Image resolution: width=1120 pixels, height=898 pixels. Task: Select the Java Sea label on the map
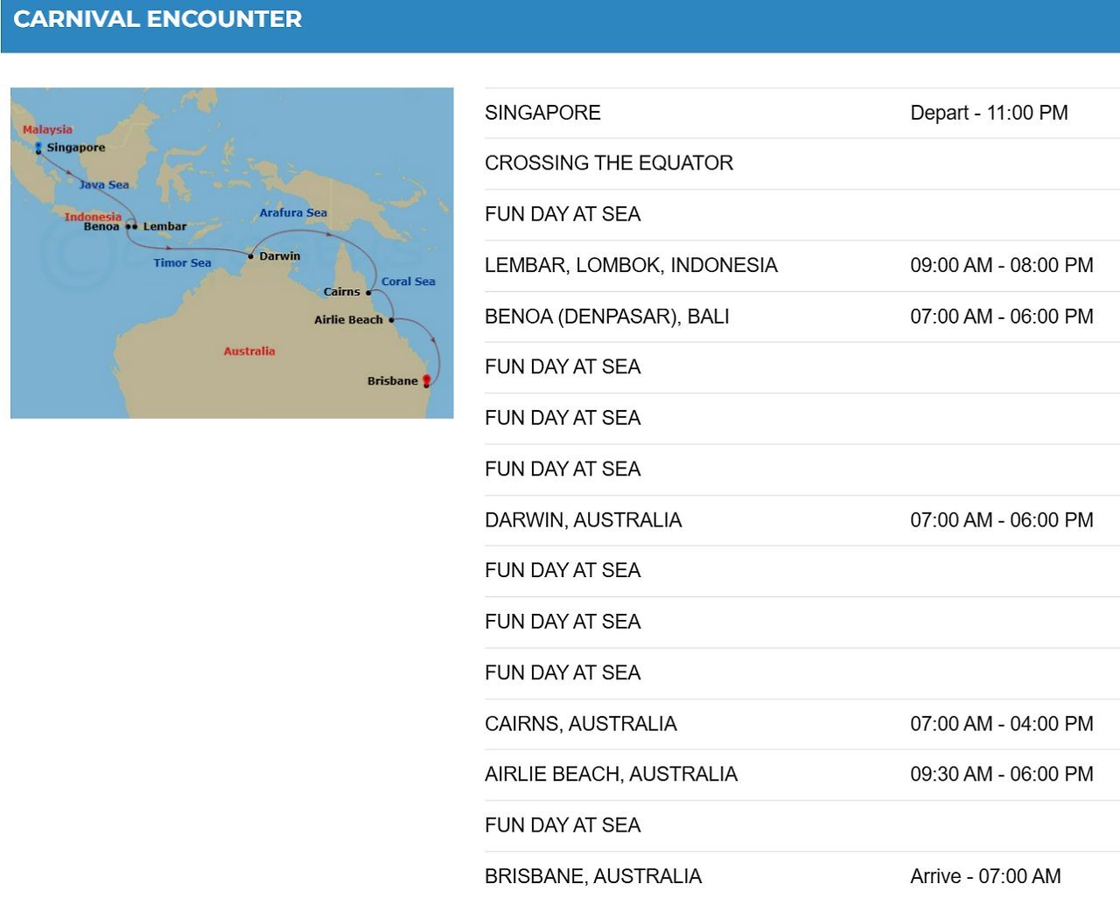coord(104,184)
